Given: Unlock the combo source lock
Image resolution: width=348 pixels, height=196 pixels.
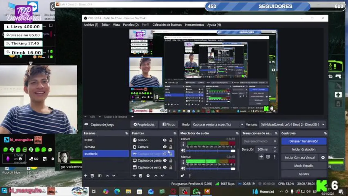Looking at the screenshot, I should click(x=171, y=140).
